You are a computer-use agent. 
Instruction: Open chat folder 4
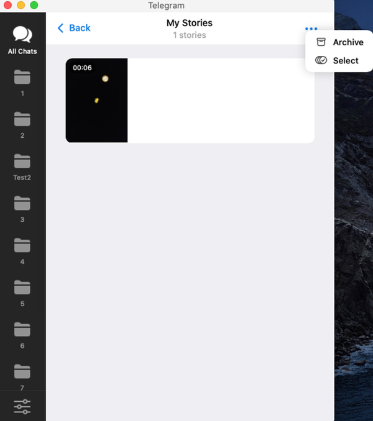click(22, 250)
